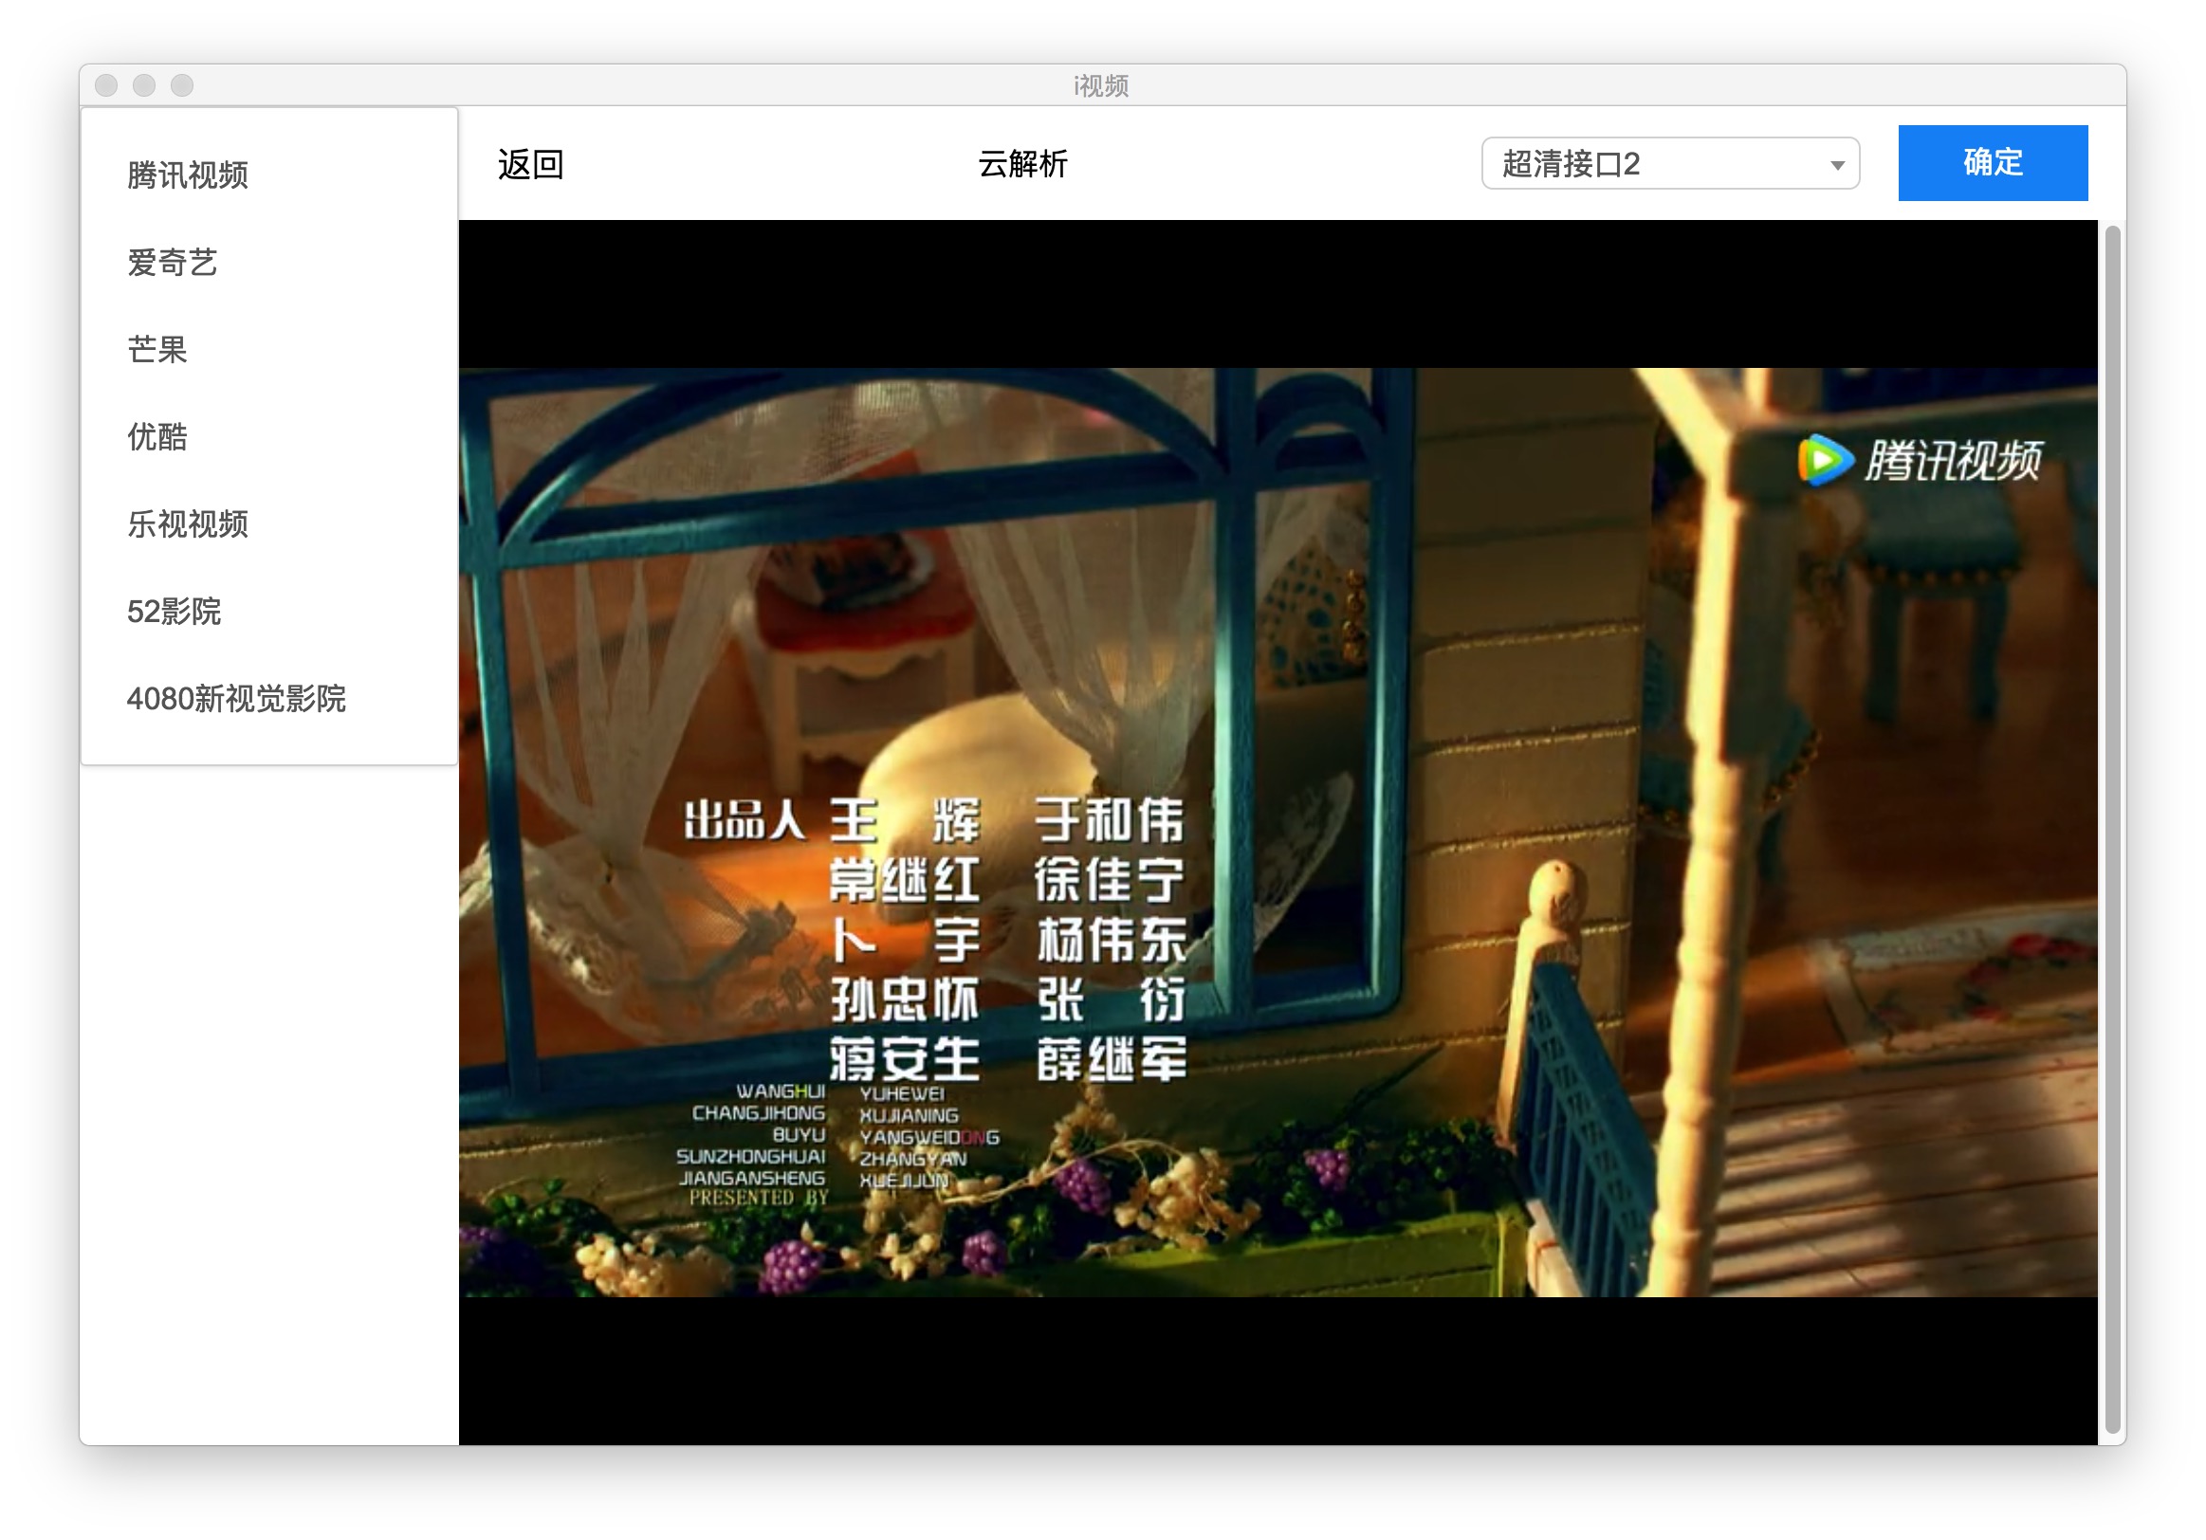Open 4080新视觉影院 entry
Screen dimensions: 2206x1540
tap(235, 699)
